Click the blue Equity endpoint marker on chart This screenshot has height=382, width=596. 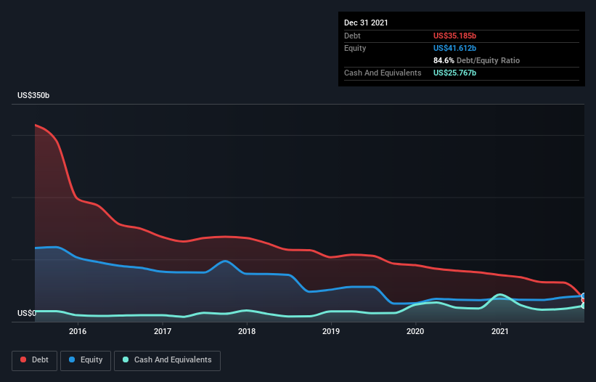[x=584, y=296]
